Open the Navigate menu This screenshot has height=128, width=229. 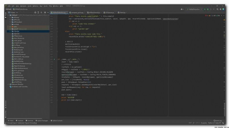[x=23, y=6]
